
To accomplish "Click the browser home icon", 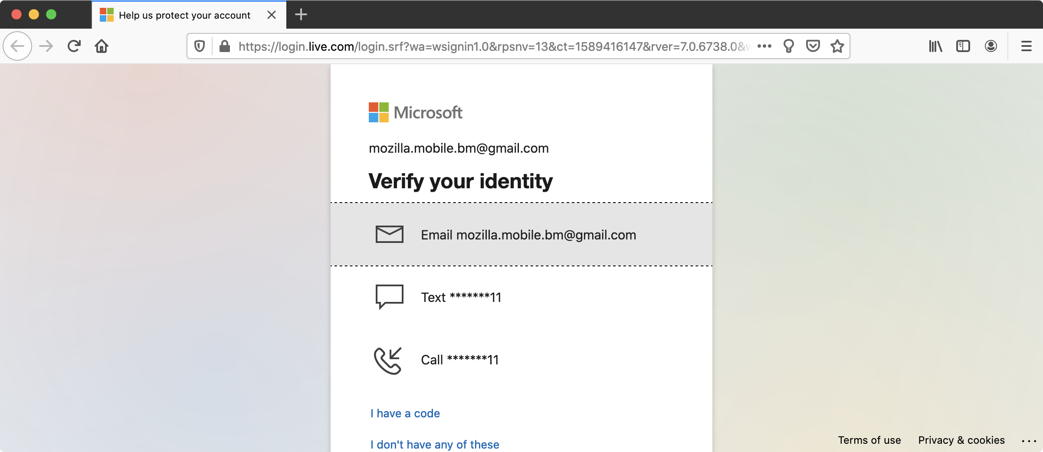I will click(x=102, y=46).
